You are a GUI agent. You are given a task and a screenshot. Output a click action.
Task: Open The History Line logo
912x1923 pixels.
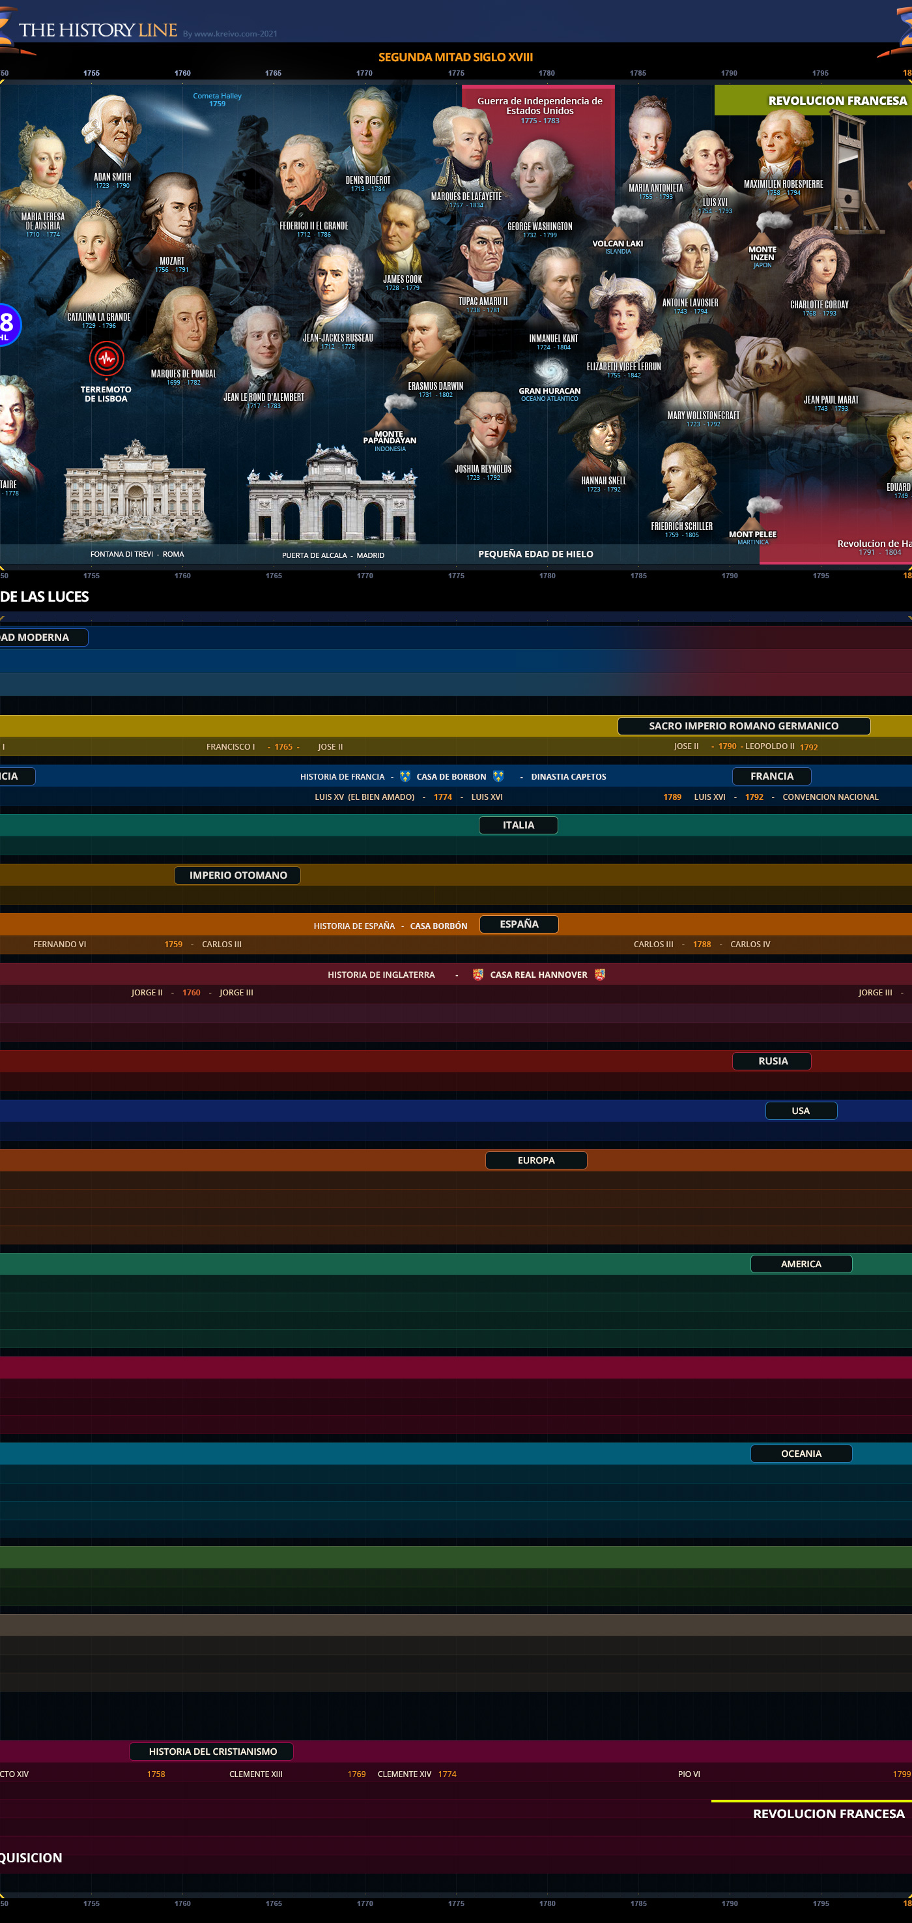[98, 30]
